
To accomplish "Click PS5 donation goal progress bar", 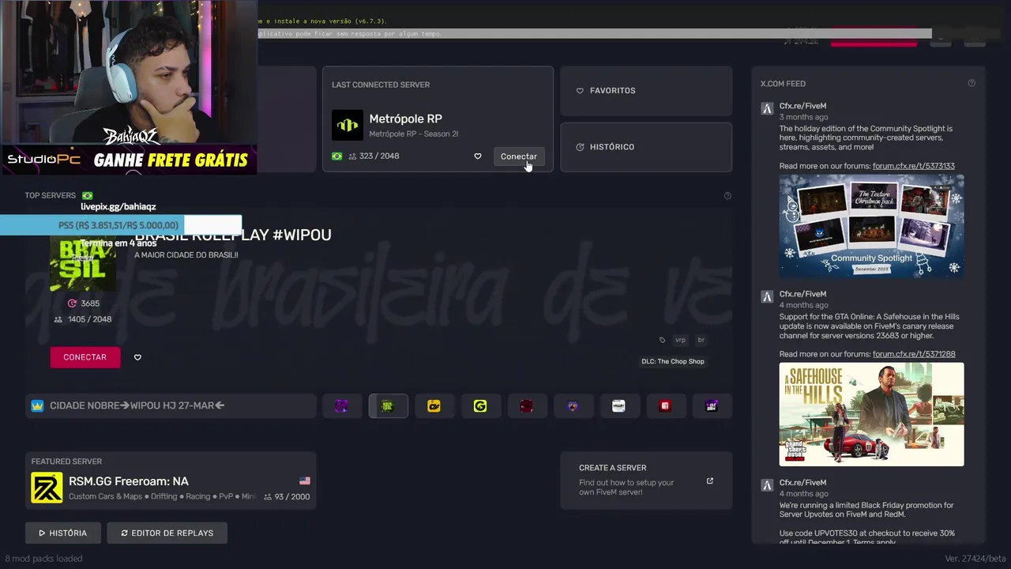I will point(121,225).
